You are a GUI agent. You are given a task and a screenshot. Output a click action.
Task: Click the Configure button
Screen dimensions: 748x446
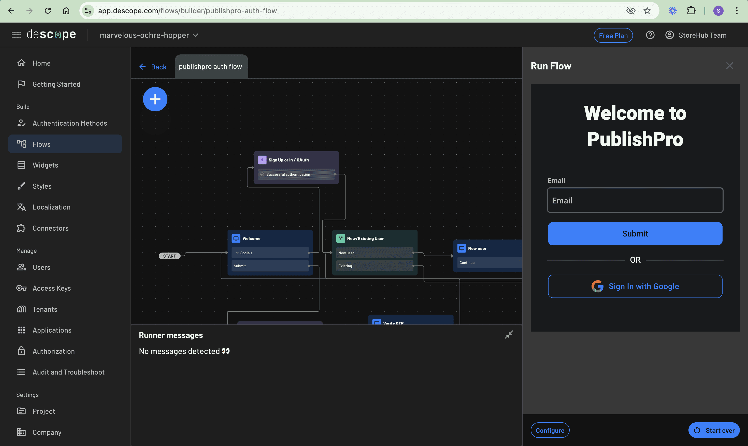coord(550,430)
